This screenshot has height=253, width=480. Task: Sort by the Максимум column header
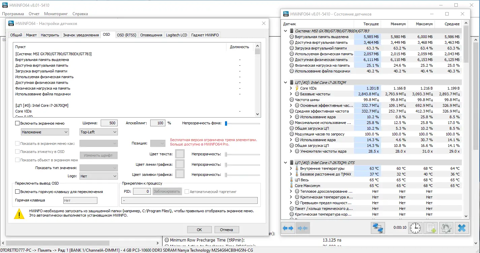pos(421,24)
